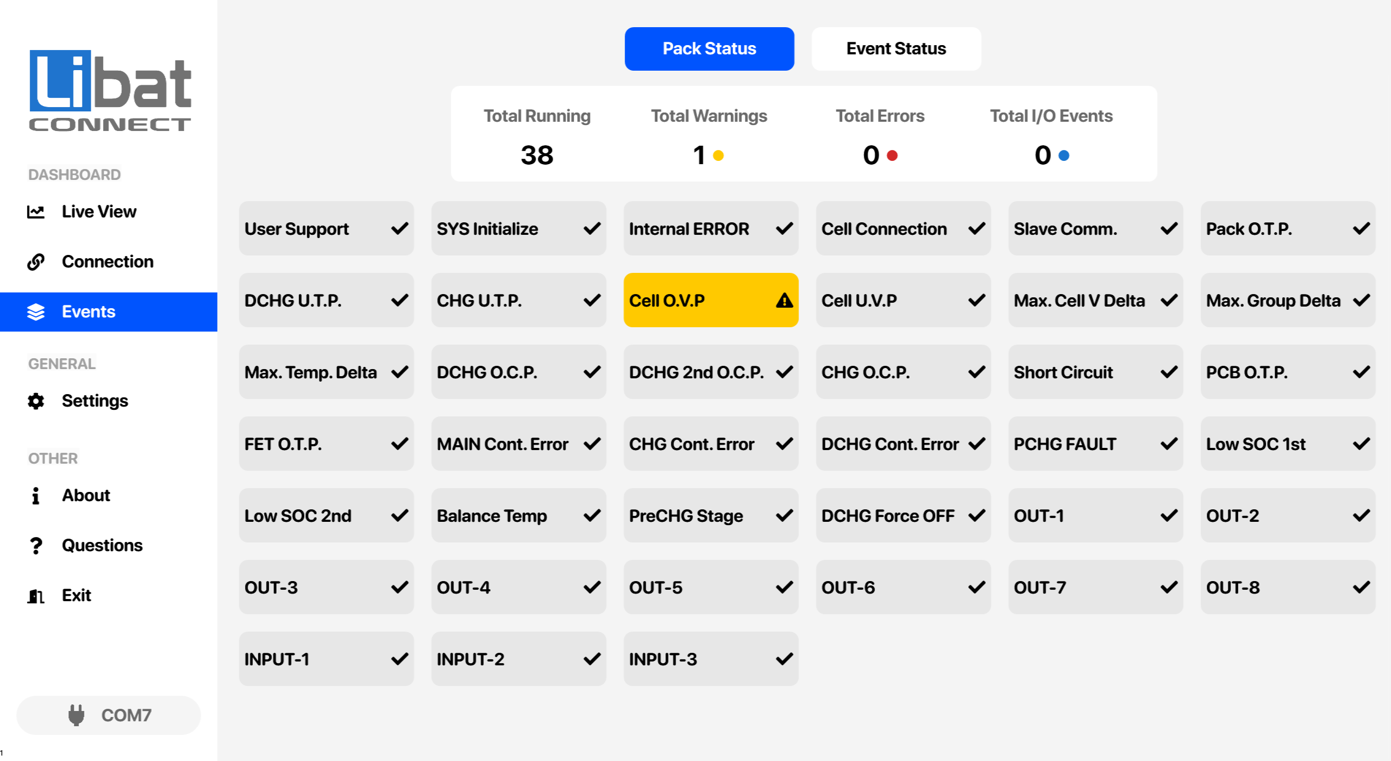
Task: Click the About info icon
Action: click(36, 496)
